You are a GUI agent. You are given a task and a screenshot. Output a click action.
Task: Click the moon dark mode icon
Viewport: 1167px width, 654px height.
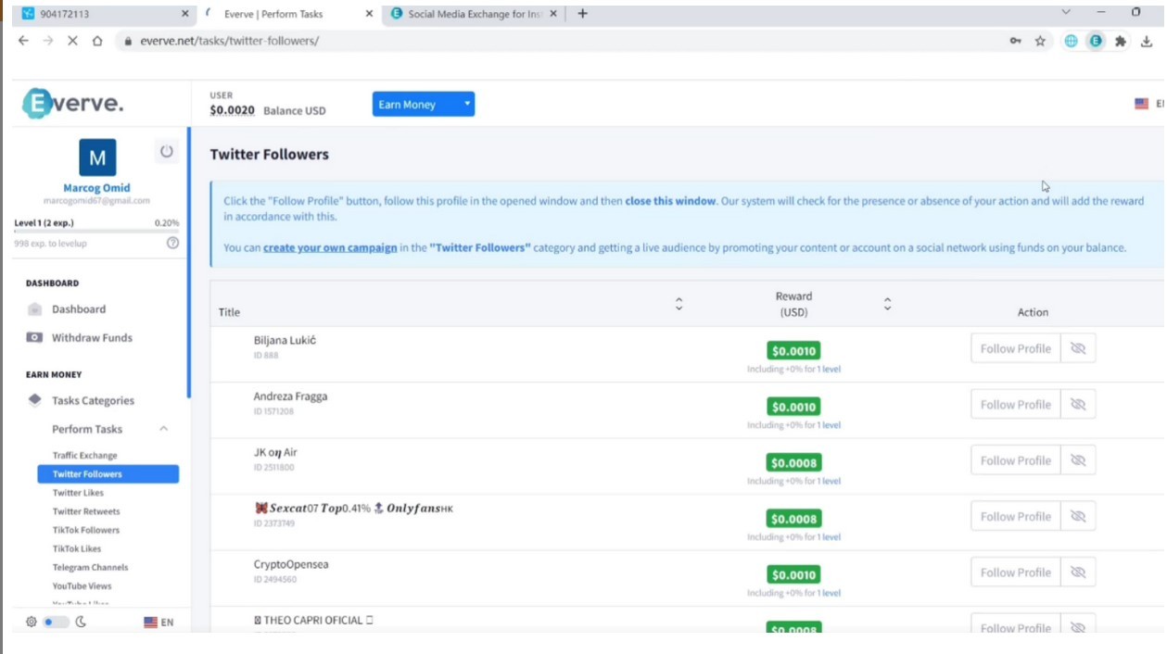tap(81, 622)
